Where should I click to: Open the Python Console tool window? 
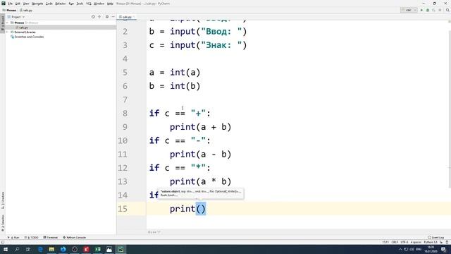click(x=74, y=238)
